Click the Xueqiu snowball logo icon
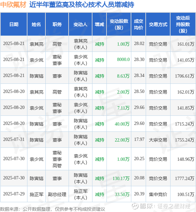Screen dimensions: 196x212 (x=135, y=206)
